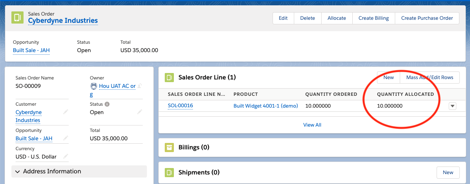
Task: Click the Billings panel icon
Action: pos(169,148)
